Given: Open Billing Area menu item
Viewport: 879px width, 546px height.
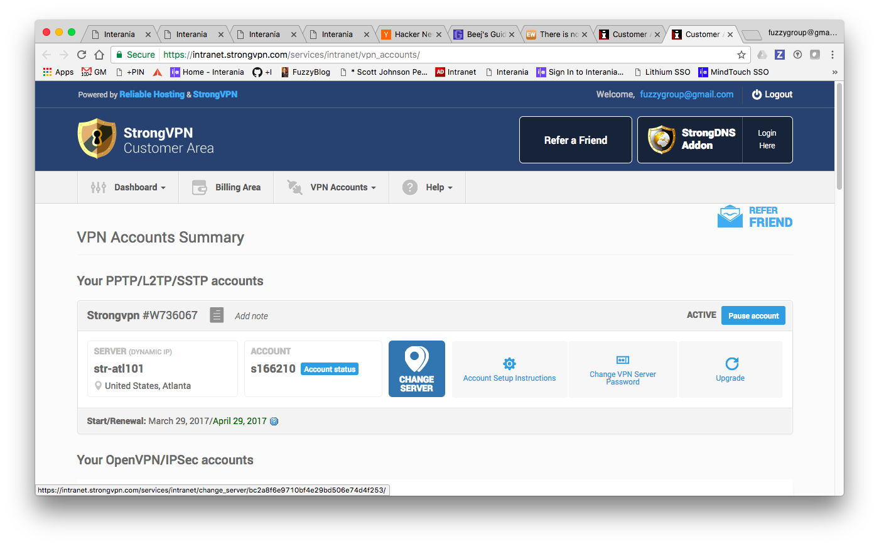Looking at the screenshot, I should pos(226,187).
